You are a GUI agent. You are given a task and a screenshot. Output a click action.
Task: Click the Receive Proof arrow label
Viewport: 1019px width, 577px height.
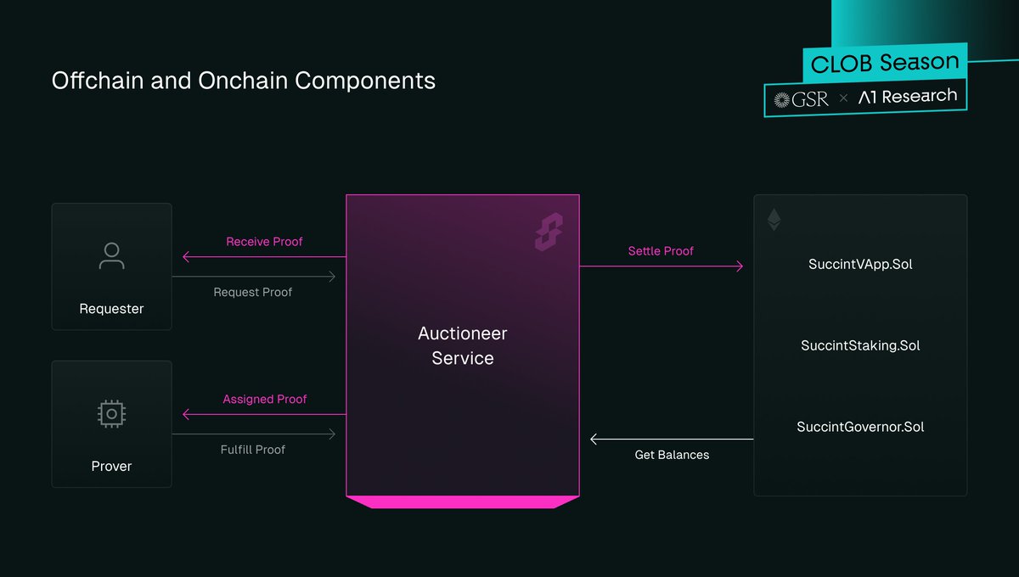pos(264,242)
